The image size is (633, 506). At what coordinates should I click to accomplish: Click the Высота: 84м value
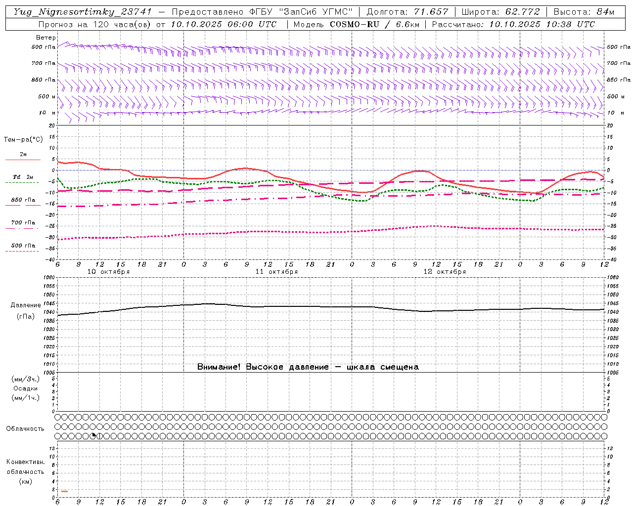584,12
